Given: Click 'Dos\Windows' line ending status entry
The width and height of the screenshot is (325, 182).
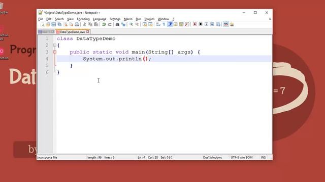Looking at the screenshot, I should click(212, 157).
